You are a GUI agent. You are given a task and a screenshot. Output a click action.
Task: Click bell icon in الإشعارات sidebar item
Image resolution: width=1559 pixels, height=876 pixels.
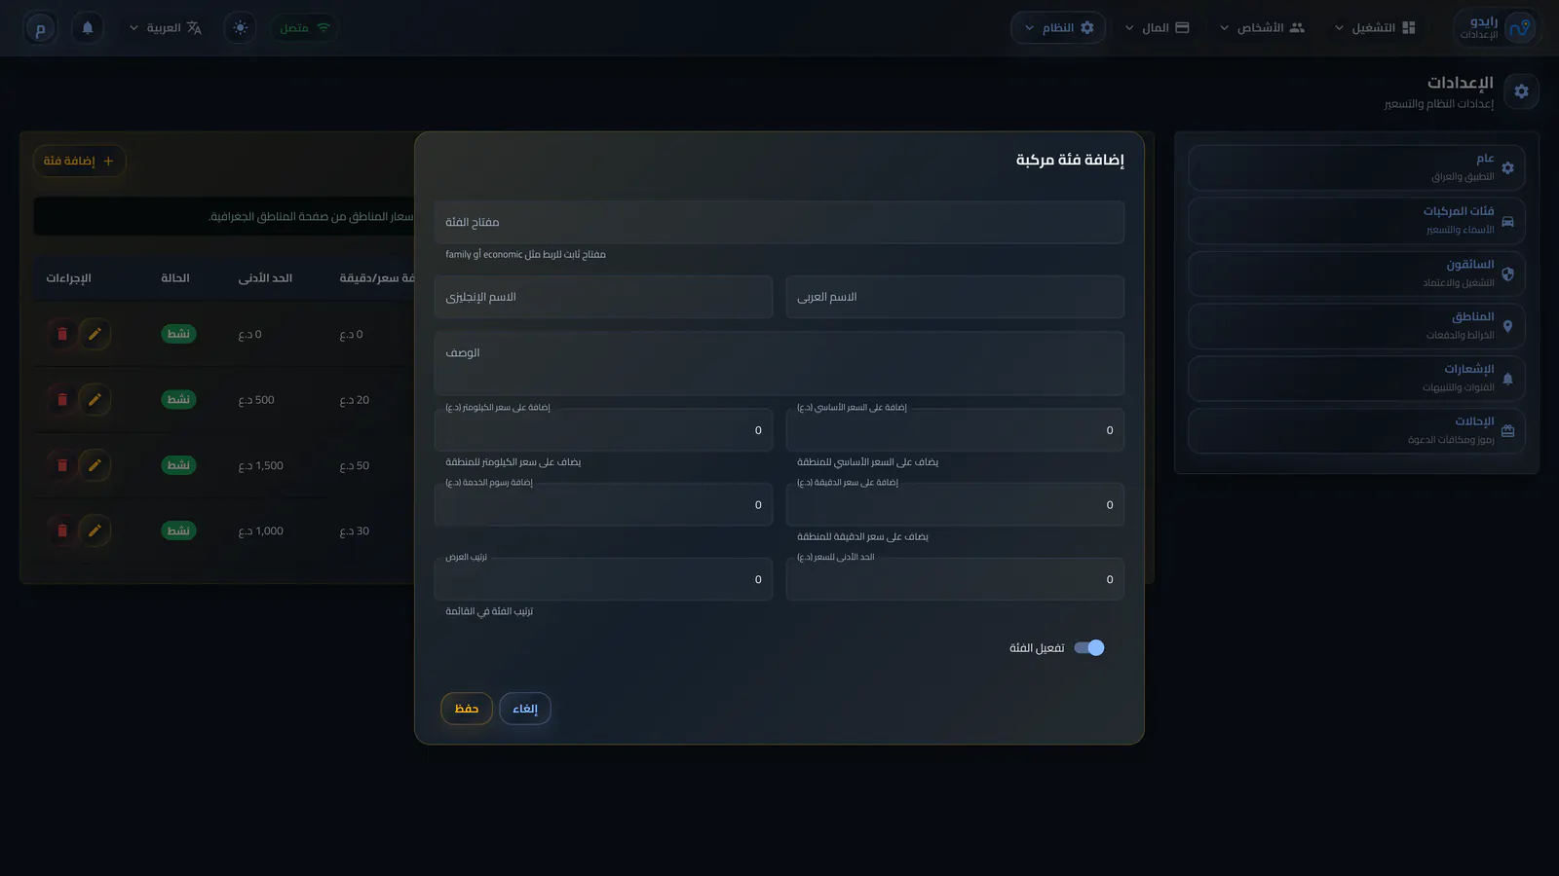click(x=1507, y=379)
